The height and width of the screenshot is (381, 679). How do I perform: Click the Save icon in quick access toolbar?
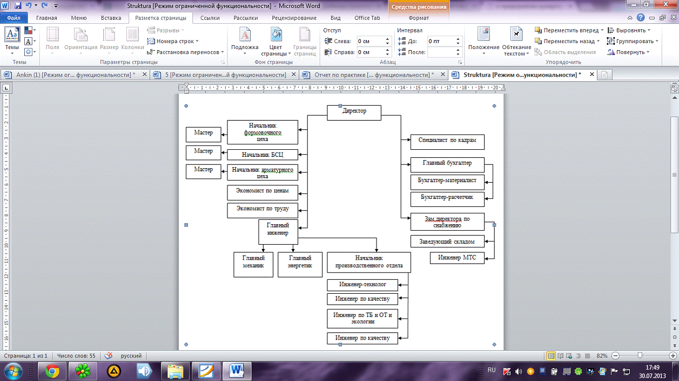click(x=18, y=6)
